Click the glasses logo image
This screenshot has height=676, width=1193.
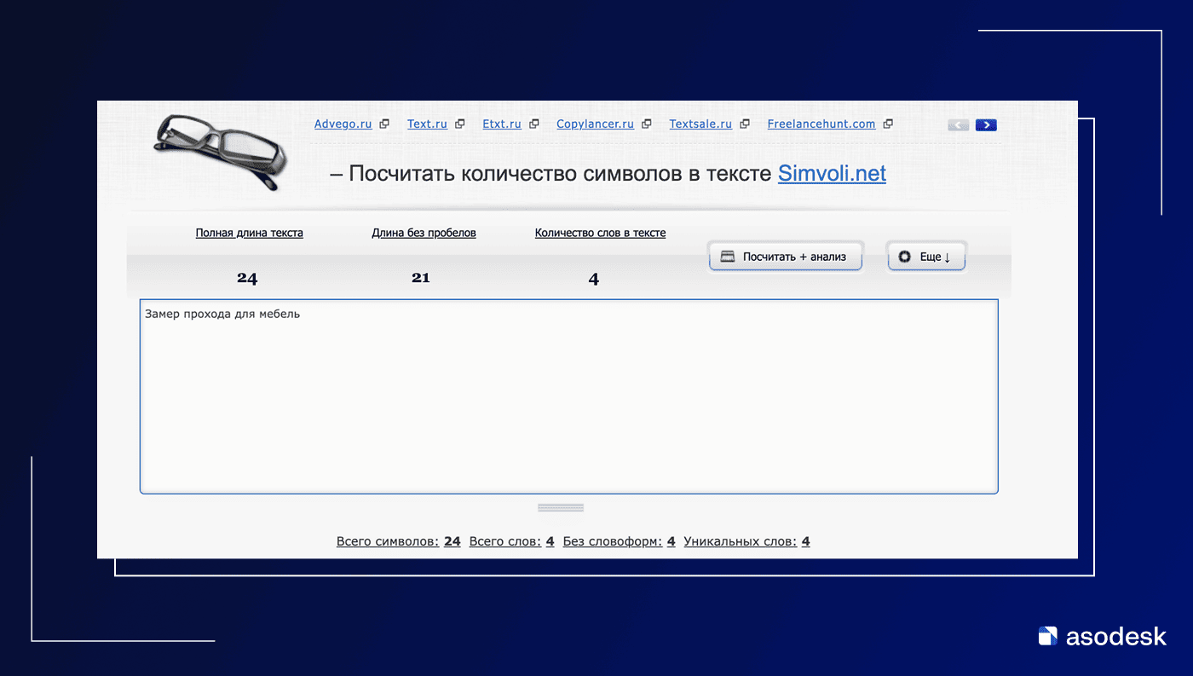click(220, 151)
